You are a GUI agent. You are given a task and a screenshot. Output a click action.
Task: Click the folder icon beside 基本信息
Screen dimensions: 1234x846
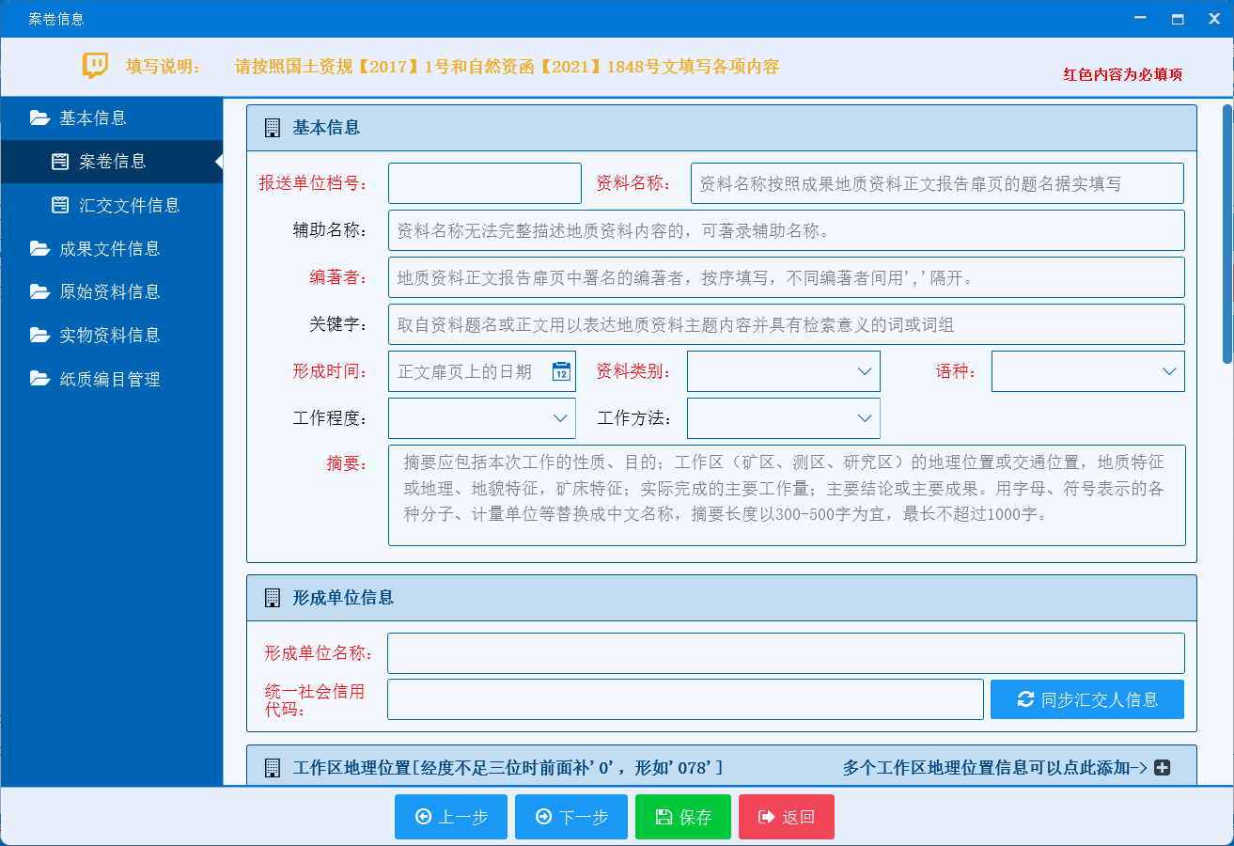[39, 117]
